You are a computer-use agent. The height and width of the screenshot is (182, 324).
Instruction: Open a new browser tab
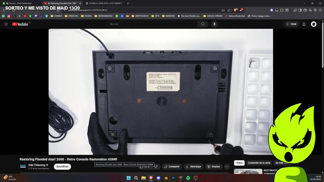point(128,3)
